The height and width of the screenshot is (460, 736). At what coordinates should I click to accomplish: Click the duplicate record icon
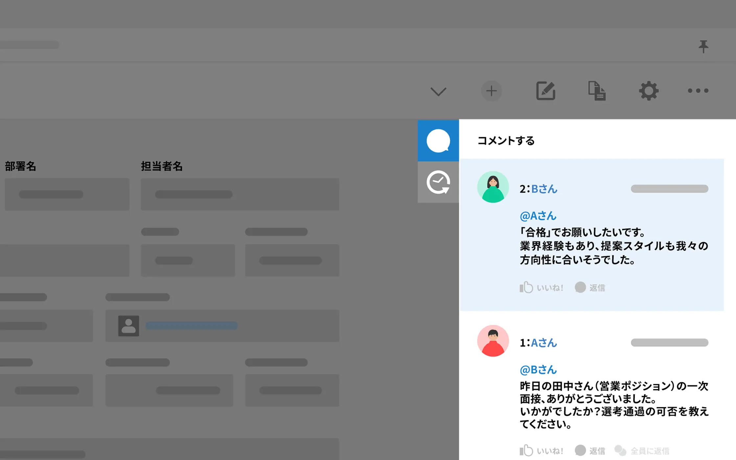tap(597, 91)
